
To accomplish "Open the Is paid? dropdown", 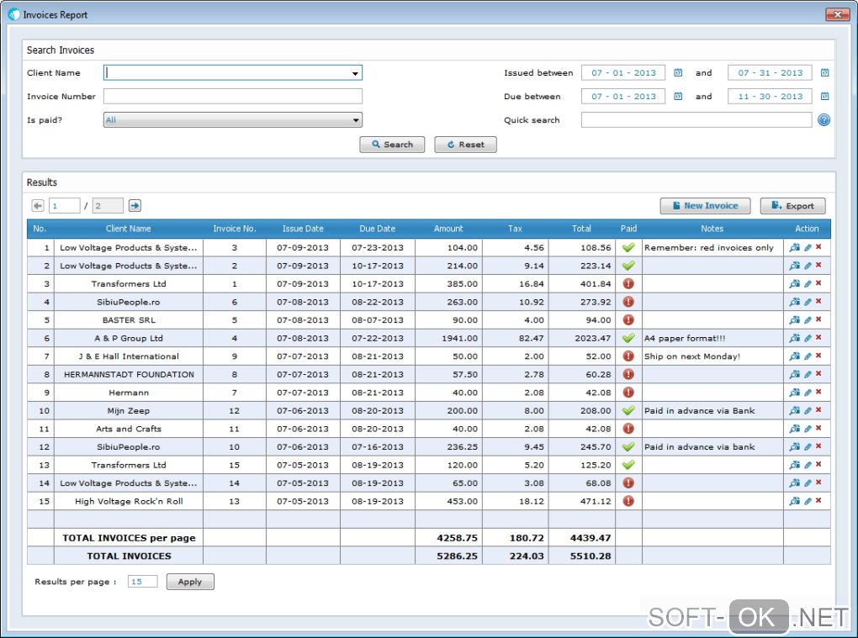I will click(x=356, y=120).
